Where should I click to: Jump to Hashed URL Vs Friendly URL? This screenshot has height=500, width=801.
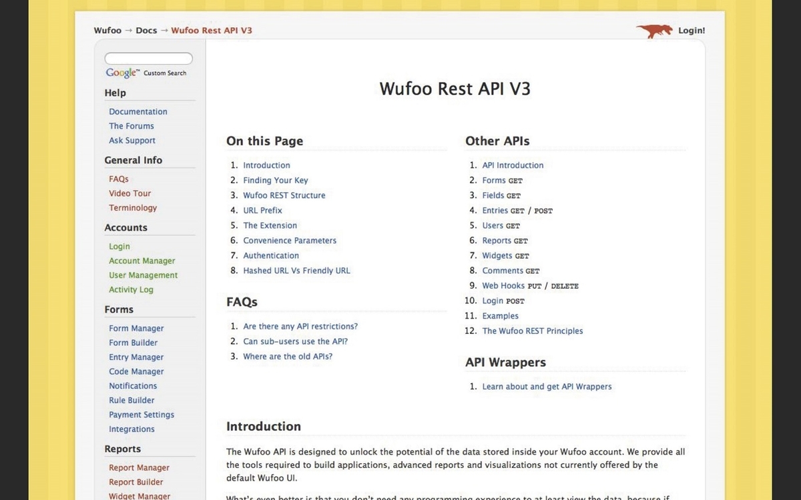[x=296, y=271]
